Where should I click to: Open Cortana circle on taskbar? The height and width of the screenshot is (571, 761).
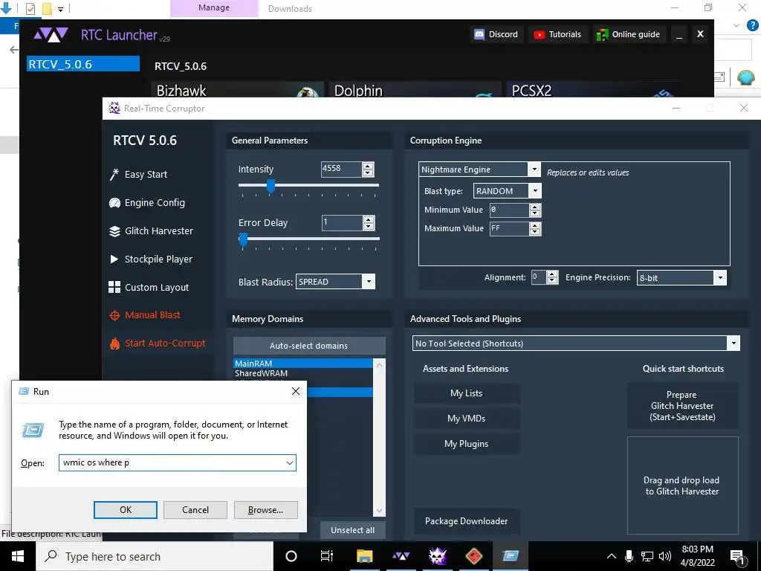[x=291, y=556]
